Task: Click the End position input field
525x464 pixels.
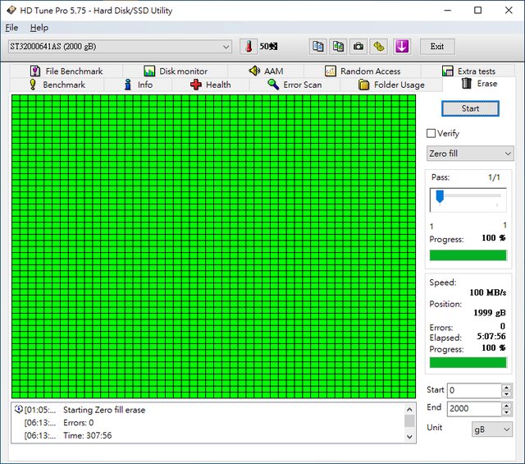Action: tap(472, 409)
